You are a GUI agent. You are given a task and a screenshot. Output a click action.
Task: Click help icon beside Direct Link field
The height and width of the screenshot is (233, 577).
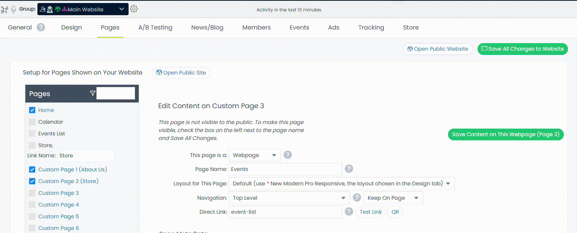click(349, 212)
